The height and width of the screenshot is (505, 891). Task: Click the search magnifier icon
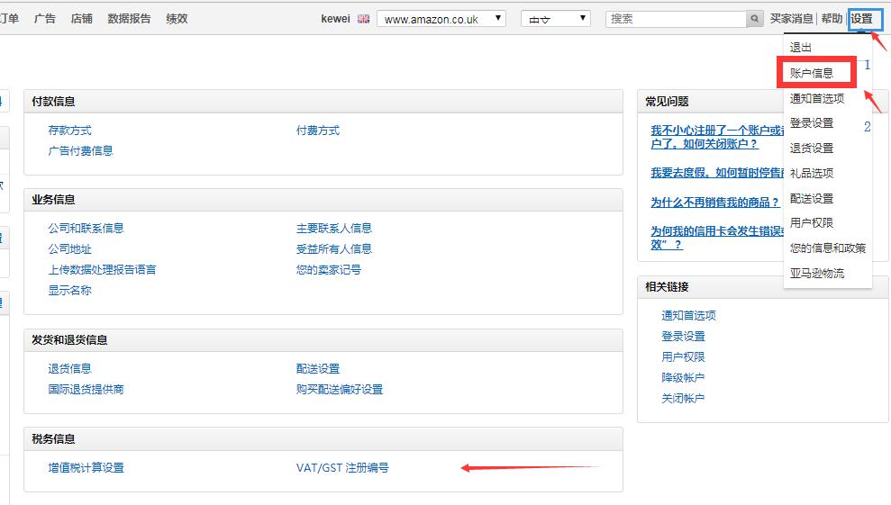(754, 19)
